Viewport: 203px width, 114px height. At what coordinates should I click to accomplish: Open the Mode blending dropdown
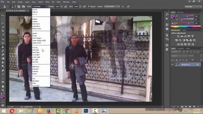coord(40,6)
